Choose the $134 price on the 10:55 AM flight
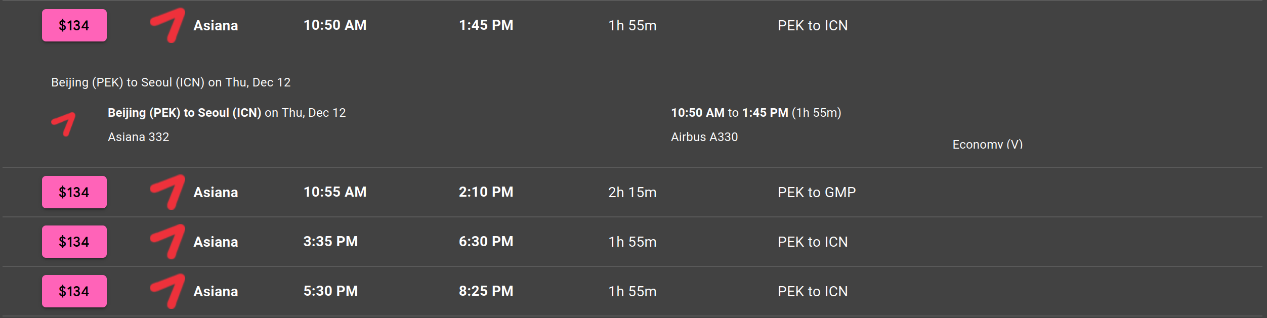This screenshot has height=318, width=1267. pyautogui.click(x=74, y=192)
